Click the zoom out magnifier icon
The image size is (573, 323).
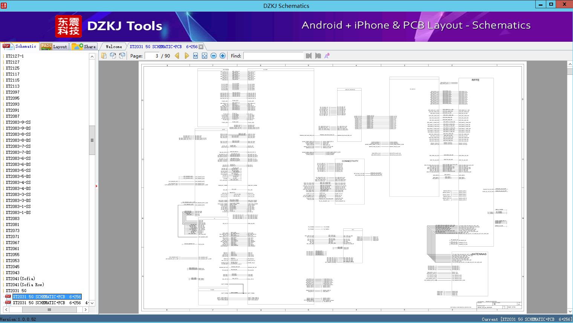coord(213,56)
